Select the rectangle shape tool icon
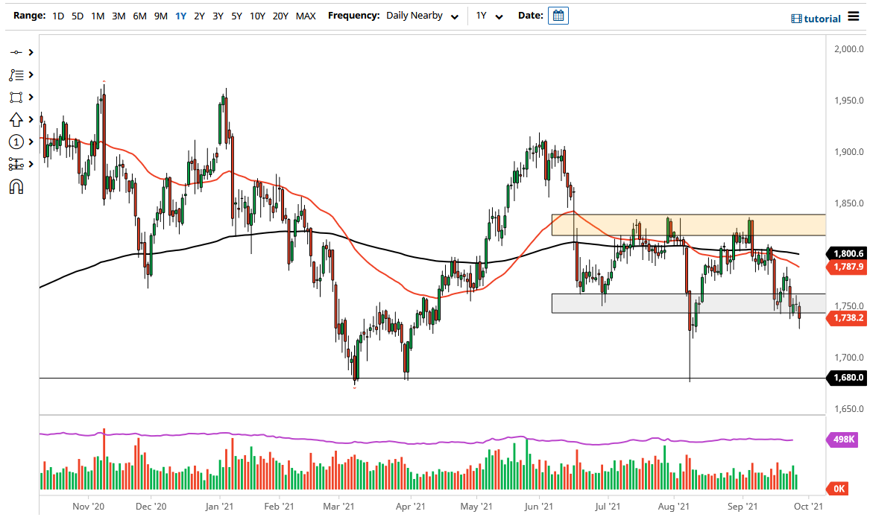This screenshot has width=870, height=523. pos(16,98)
